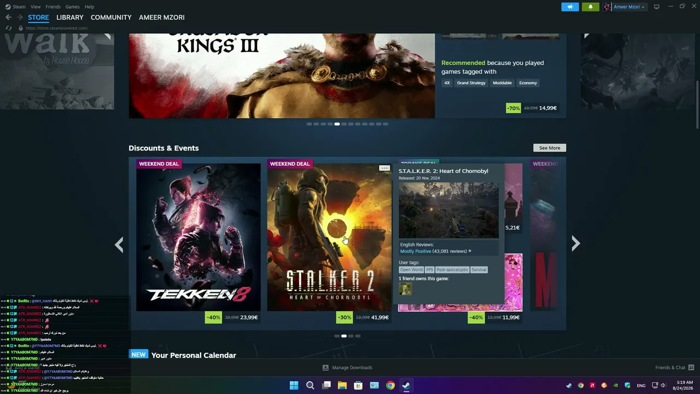Click the address bar padlock icon

21,28
